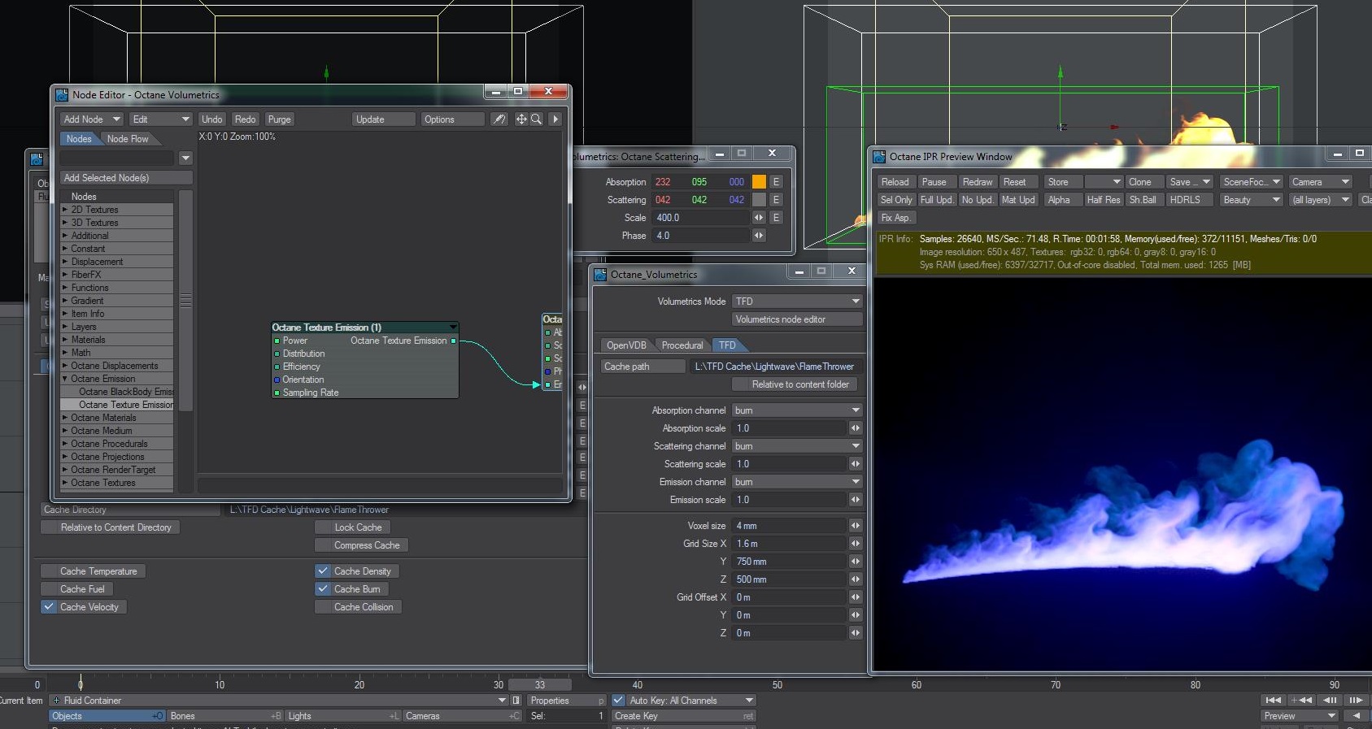The height and width of the screenshot is (729, 1372).
Task: Expand the 2D Textures node category
Action: (65, 210)
